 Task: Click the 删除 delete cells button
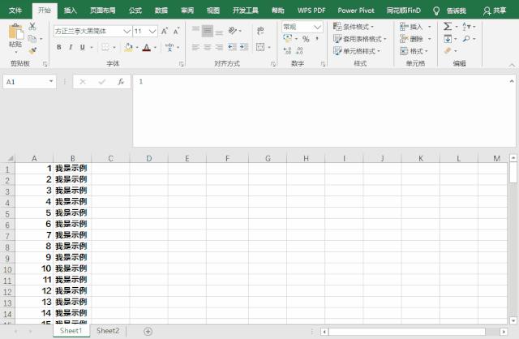[411, 39]
